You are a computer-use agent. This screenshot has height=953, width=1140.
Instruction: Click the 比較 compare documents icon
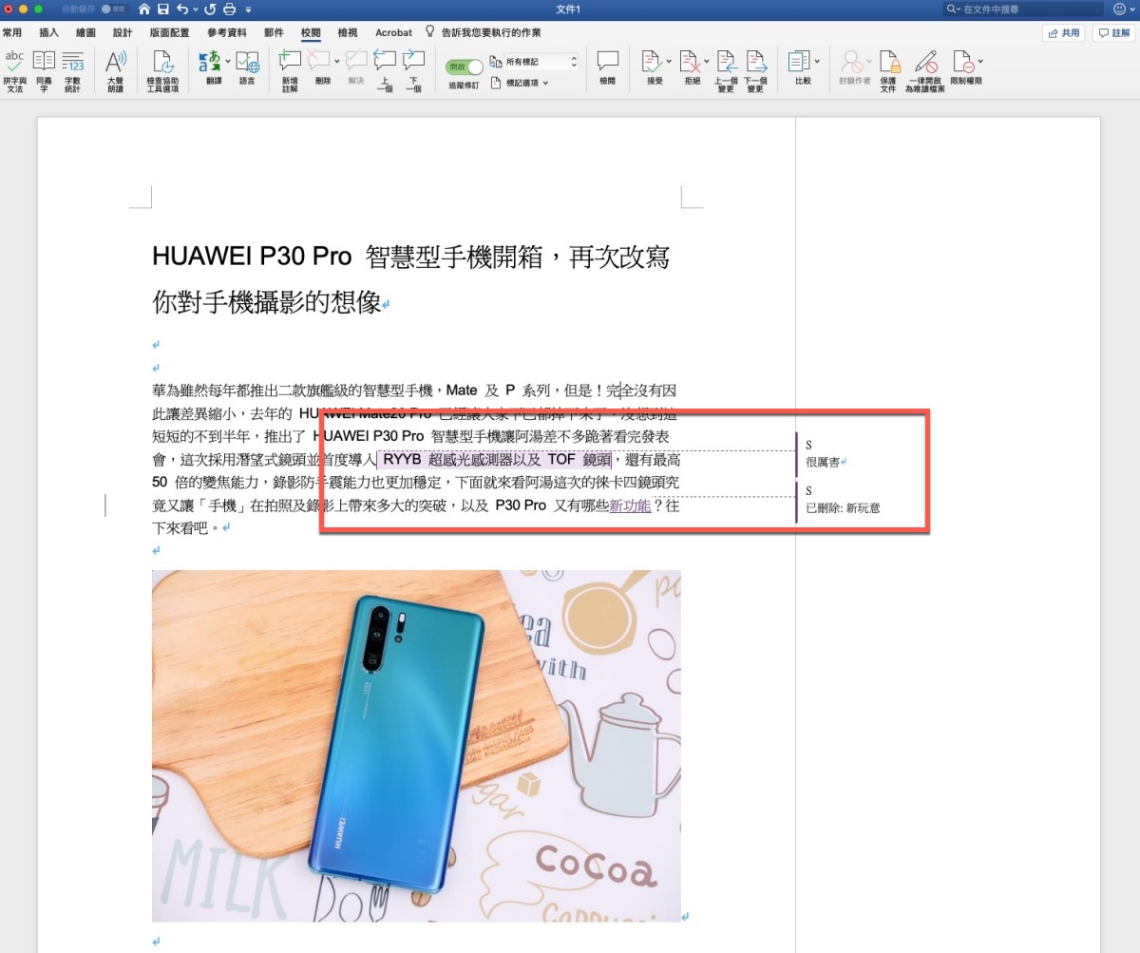(800, 63)
